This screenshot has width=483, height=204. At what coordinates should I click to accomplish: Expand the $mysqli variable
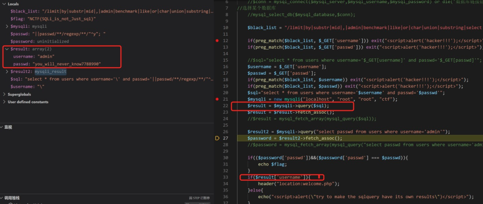(7, 26)
